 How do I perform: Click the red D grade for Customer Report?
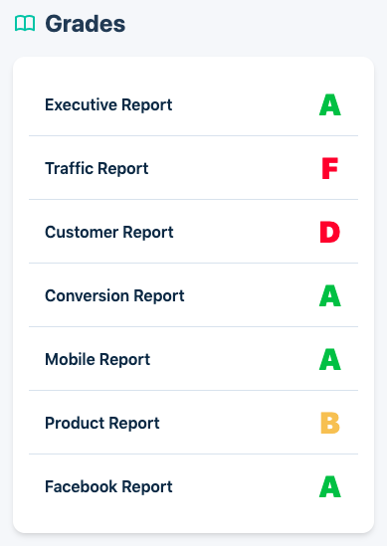(x=330, y=232)
